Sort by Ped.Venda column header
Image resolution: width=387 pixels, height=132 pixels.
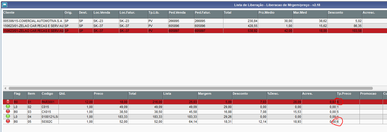coord(181,14)
